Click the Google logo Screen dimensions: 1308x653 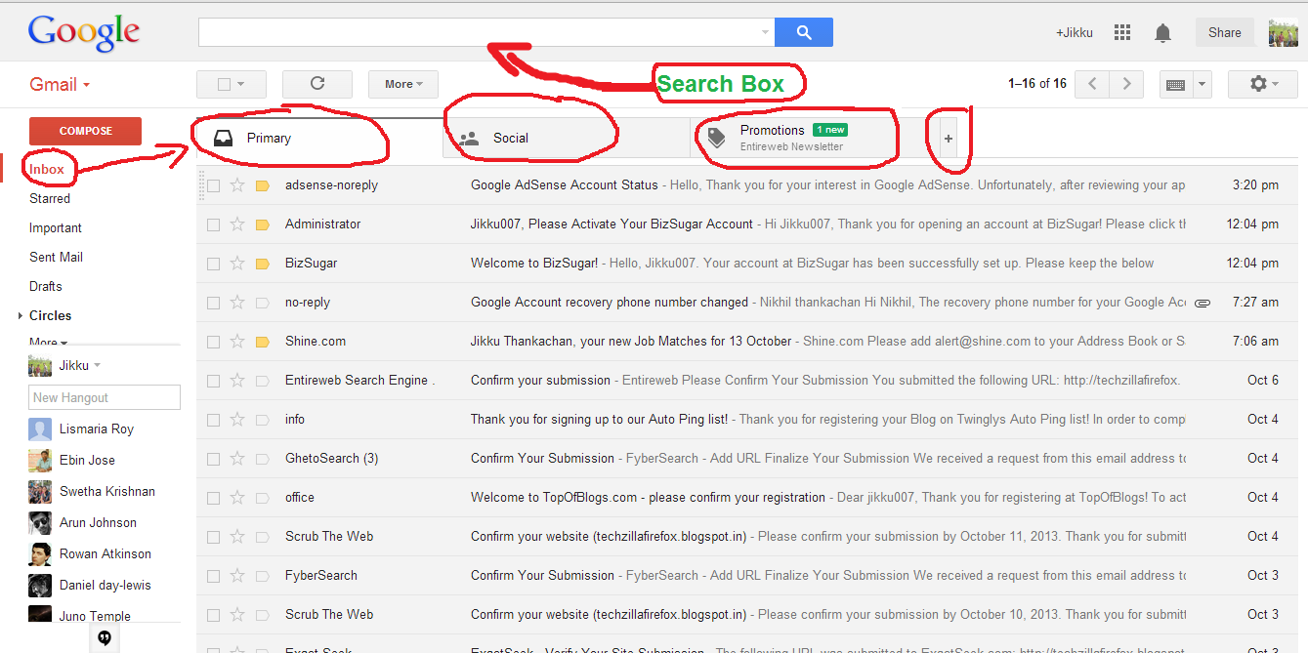tap(84, 32)
